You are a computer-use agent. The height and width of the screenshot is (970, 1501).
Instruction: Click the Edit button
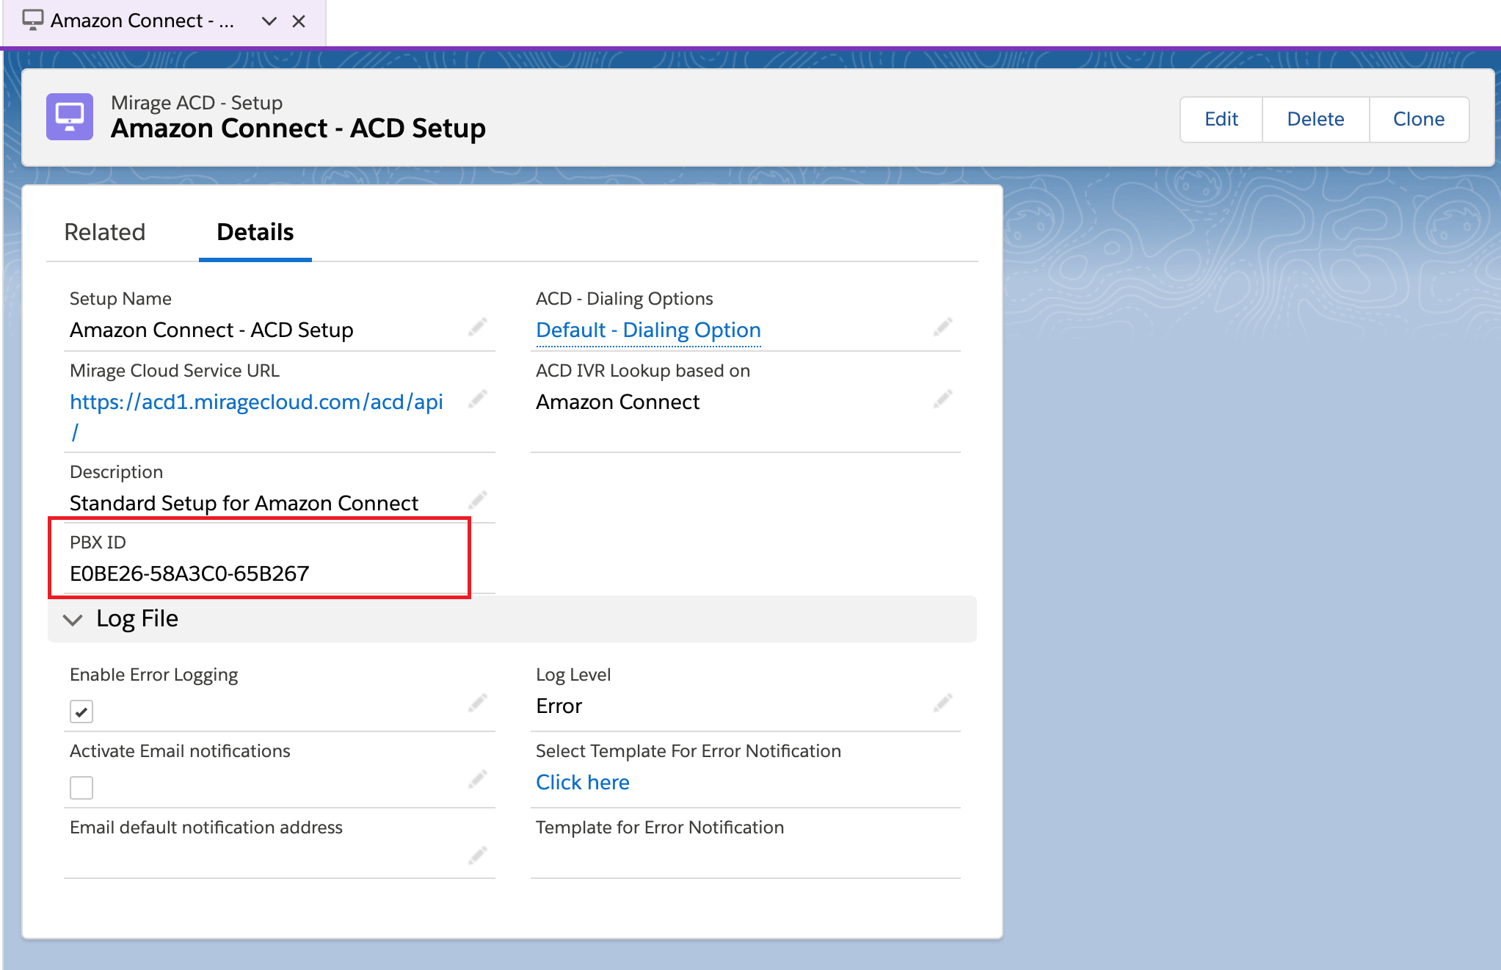1221,119
